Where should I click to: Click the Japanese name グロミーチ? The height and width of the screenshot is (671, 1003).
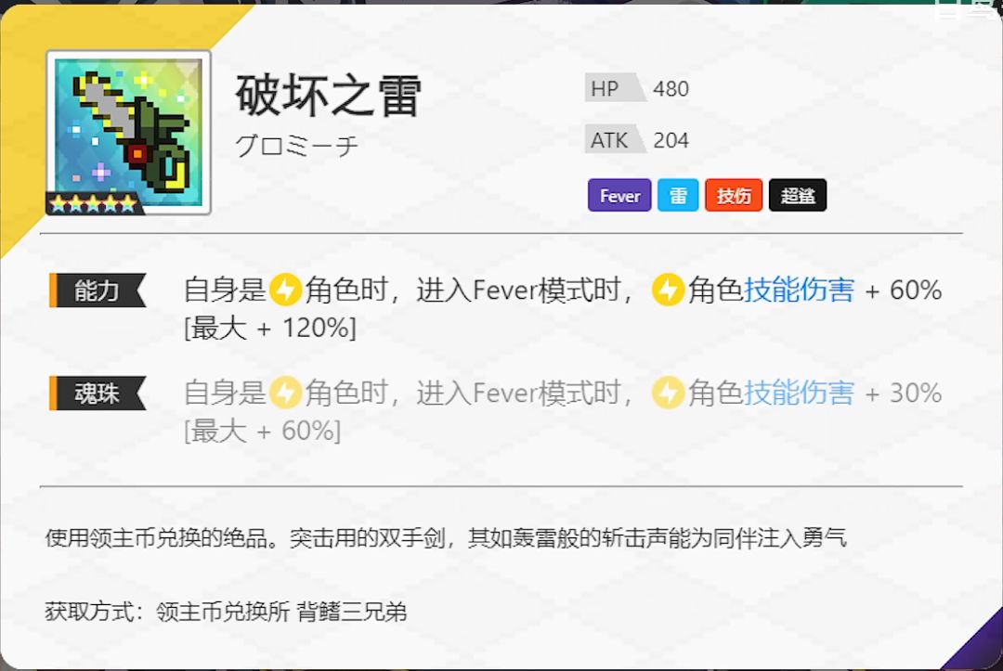tap(297, 147)
